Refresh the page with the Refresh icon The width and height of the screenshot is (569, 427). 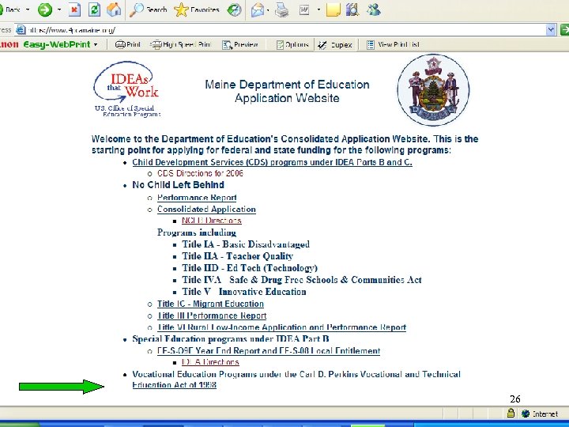(94, 9)
